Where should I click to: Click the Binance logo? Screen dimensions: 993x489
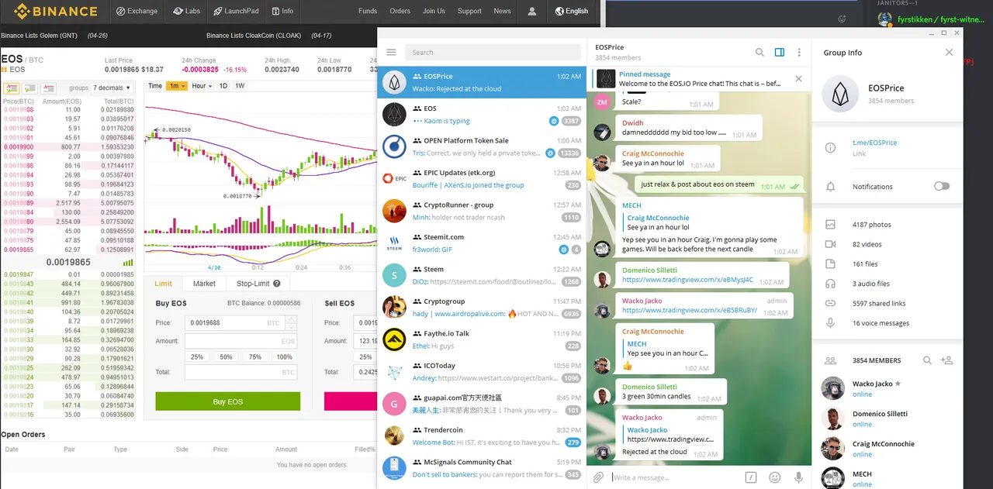pos(54,12)
